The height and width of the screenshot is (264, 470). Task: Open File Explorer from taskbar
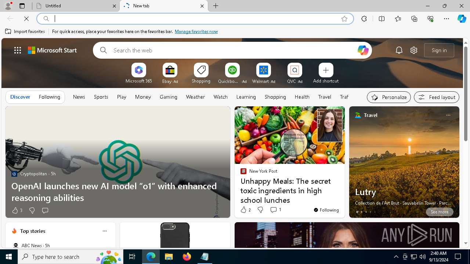[169, 257]
